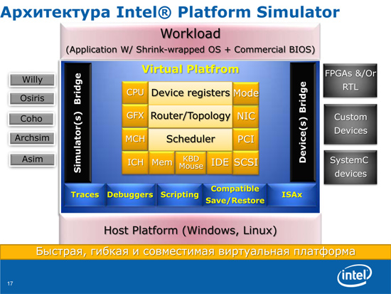This screenshot has height=294, width=391.
Task: Select the ICH block
Action: (x=135, y=162)
